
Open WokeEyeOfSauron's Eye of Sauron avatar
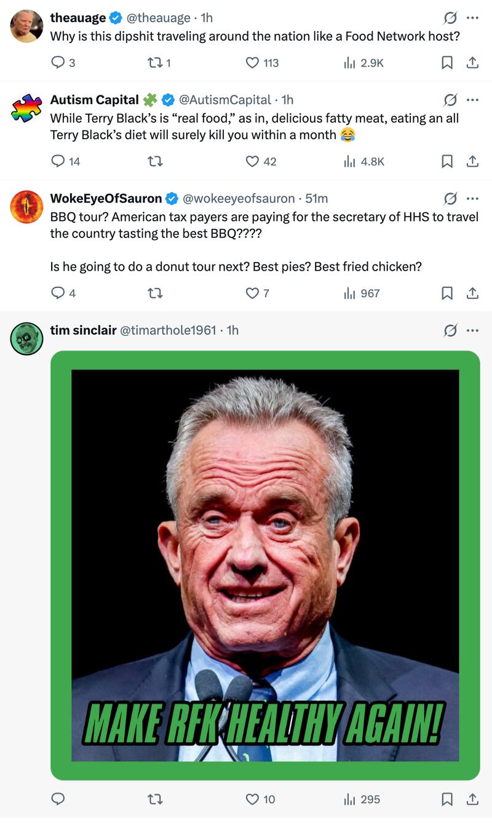pos(26,207)
